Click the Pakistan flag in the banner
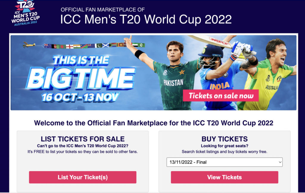Image resolution: width=305 pixels, height=193 pixels. click(x=99, y=45)
